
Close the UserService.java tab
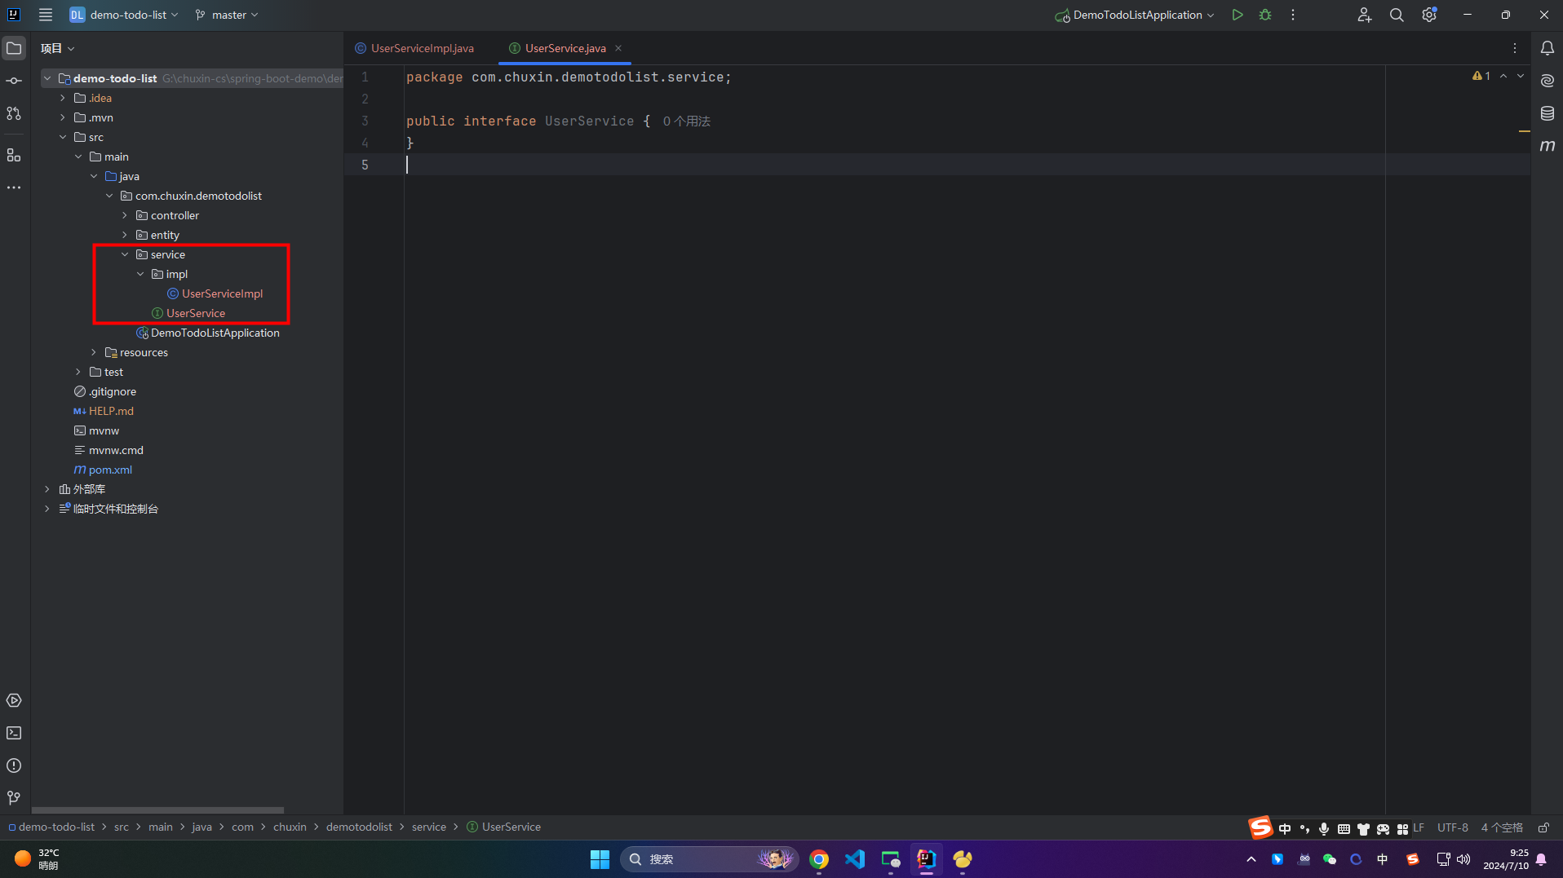click(x=618, y=48)
